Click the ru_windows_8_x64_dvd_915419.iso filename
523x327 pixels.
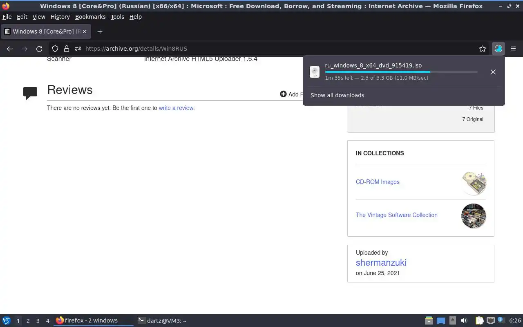(x=373, y=65)
